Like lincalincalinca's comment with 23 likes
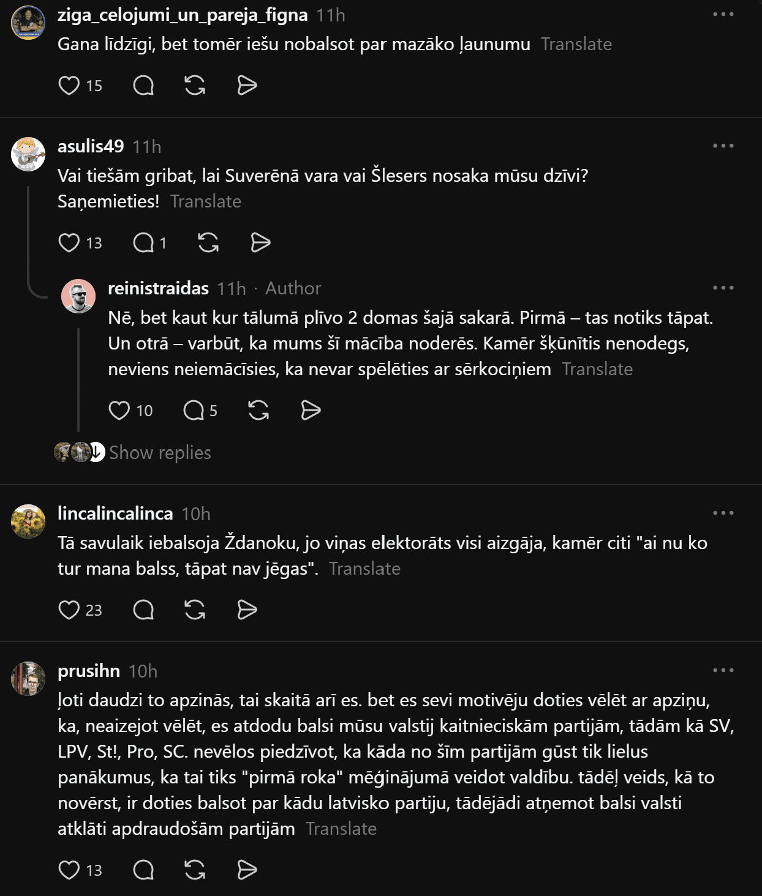 pos(69,610)
